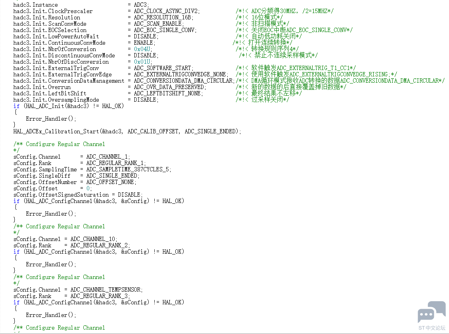Select the DISABLE value for LowPowerAutoWait

pos(145,36)
